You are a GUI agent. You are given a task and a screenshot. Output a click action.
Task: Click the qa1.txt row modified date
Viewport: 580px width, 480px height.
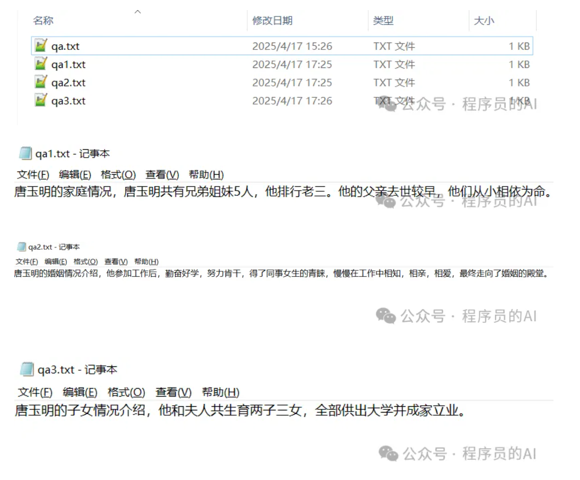tap(292, 64)
